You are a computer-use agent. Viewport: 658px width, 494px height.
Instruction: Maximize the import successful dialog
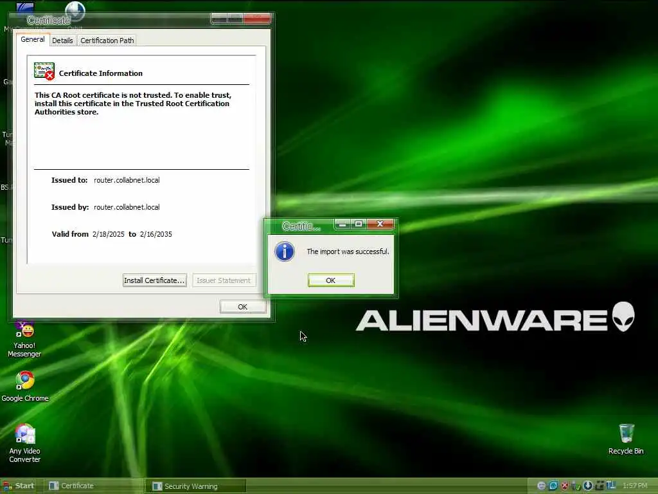coord(359,224)
